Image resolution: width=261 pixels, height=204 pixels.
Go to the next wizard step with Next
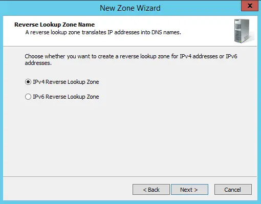(x=189, y=190)
